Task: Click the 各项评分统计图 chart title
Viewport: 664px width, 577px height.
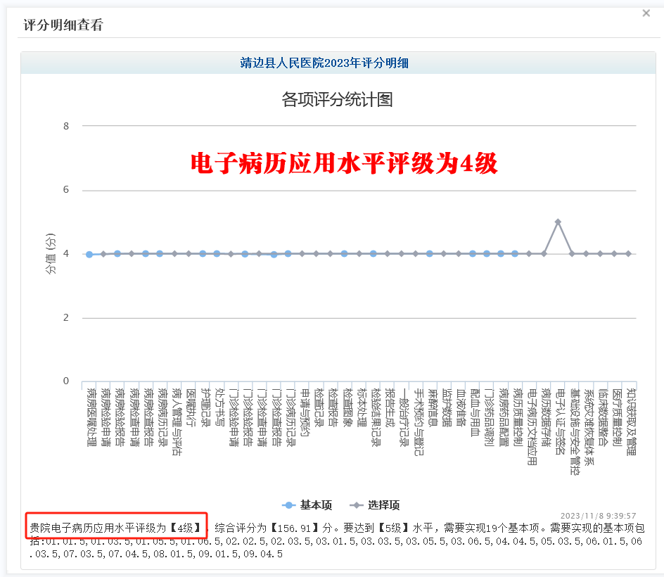Action: tap(337, 99)
